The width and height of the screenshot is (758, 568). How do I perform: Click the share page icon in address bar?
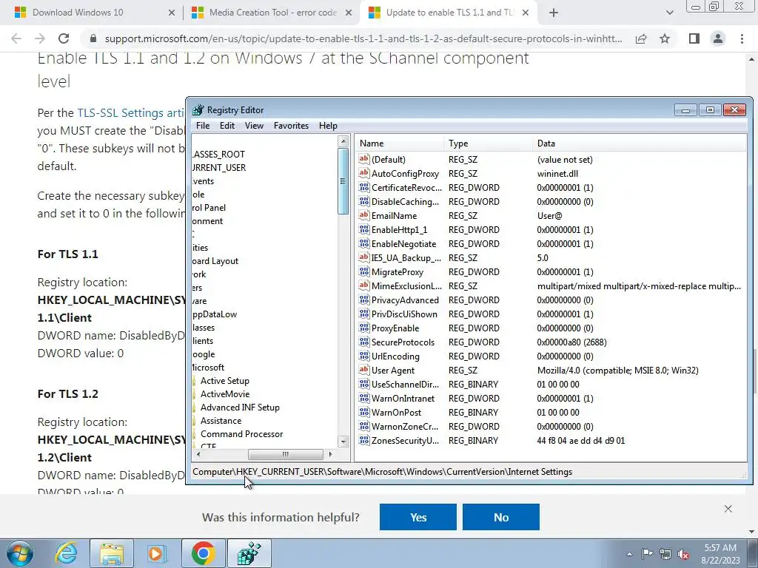(x=641, y=38)
